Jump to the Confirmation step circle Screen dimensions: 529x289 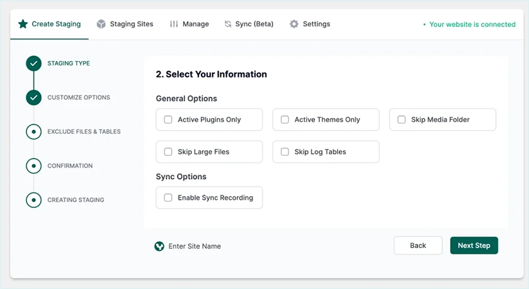point(33,166)
